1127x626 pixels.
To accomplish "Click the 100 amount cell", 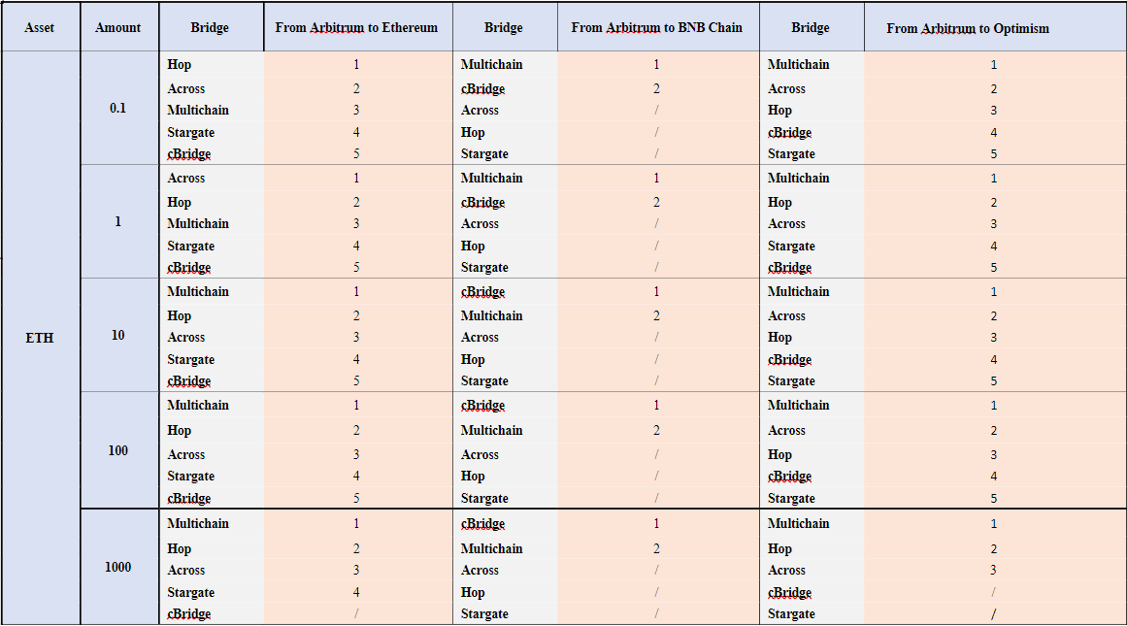I will pyautogui.click(x=118, y=450).
